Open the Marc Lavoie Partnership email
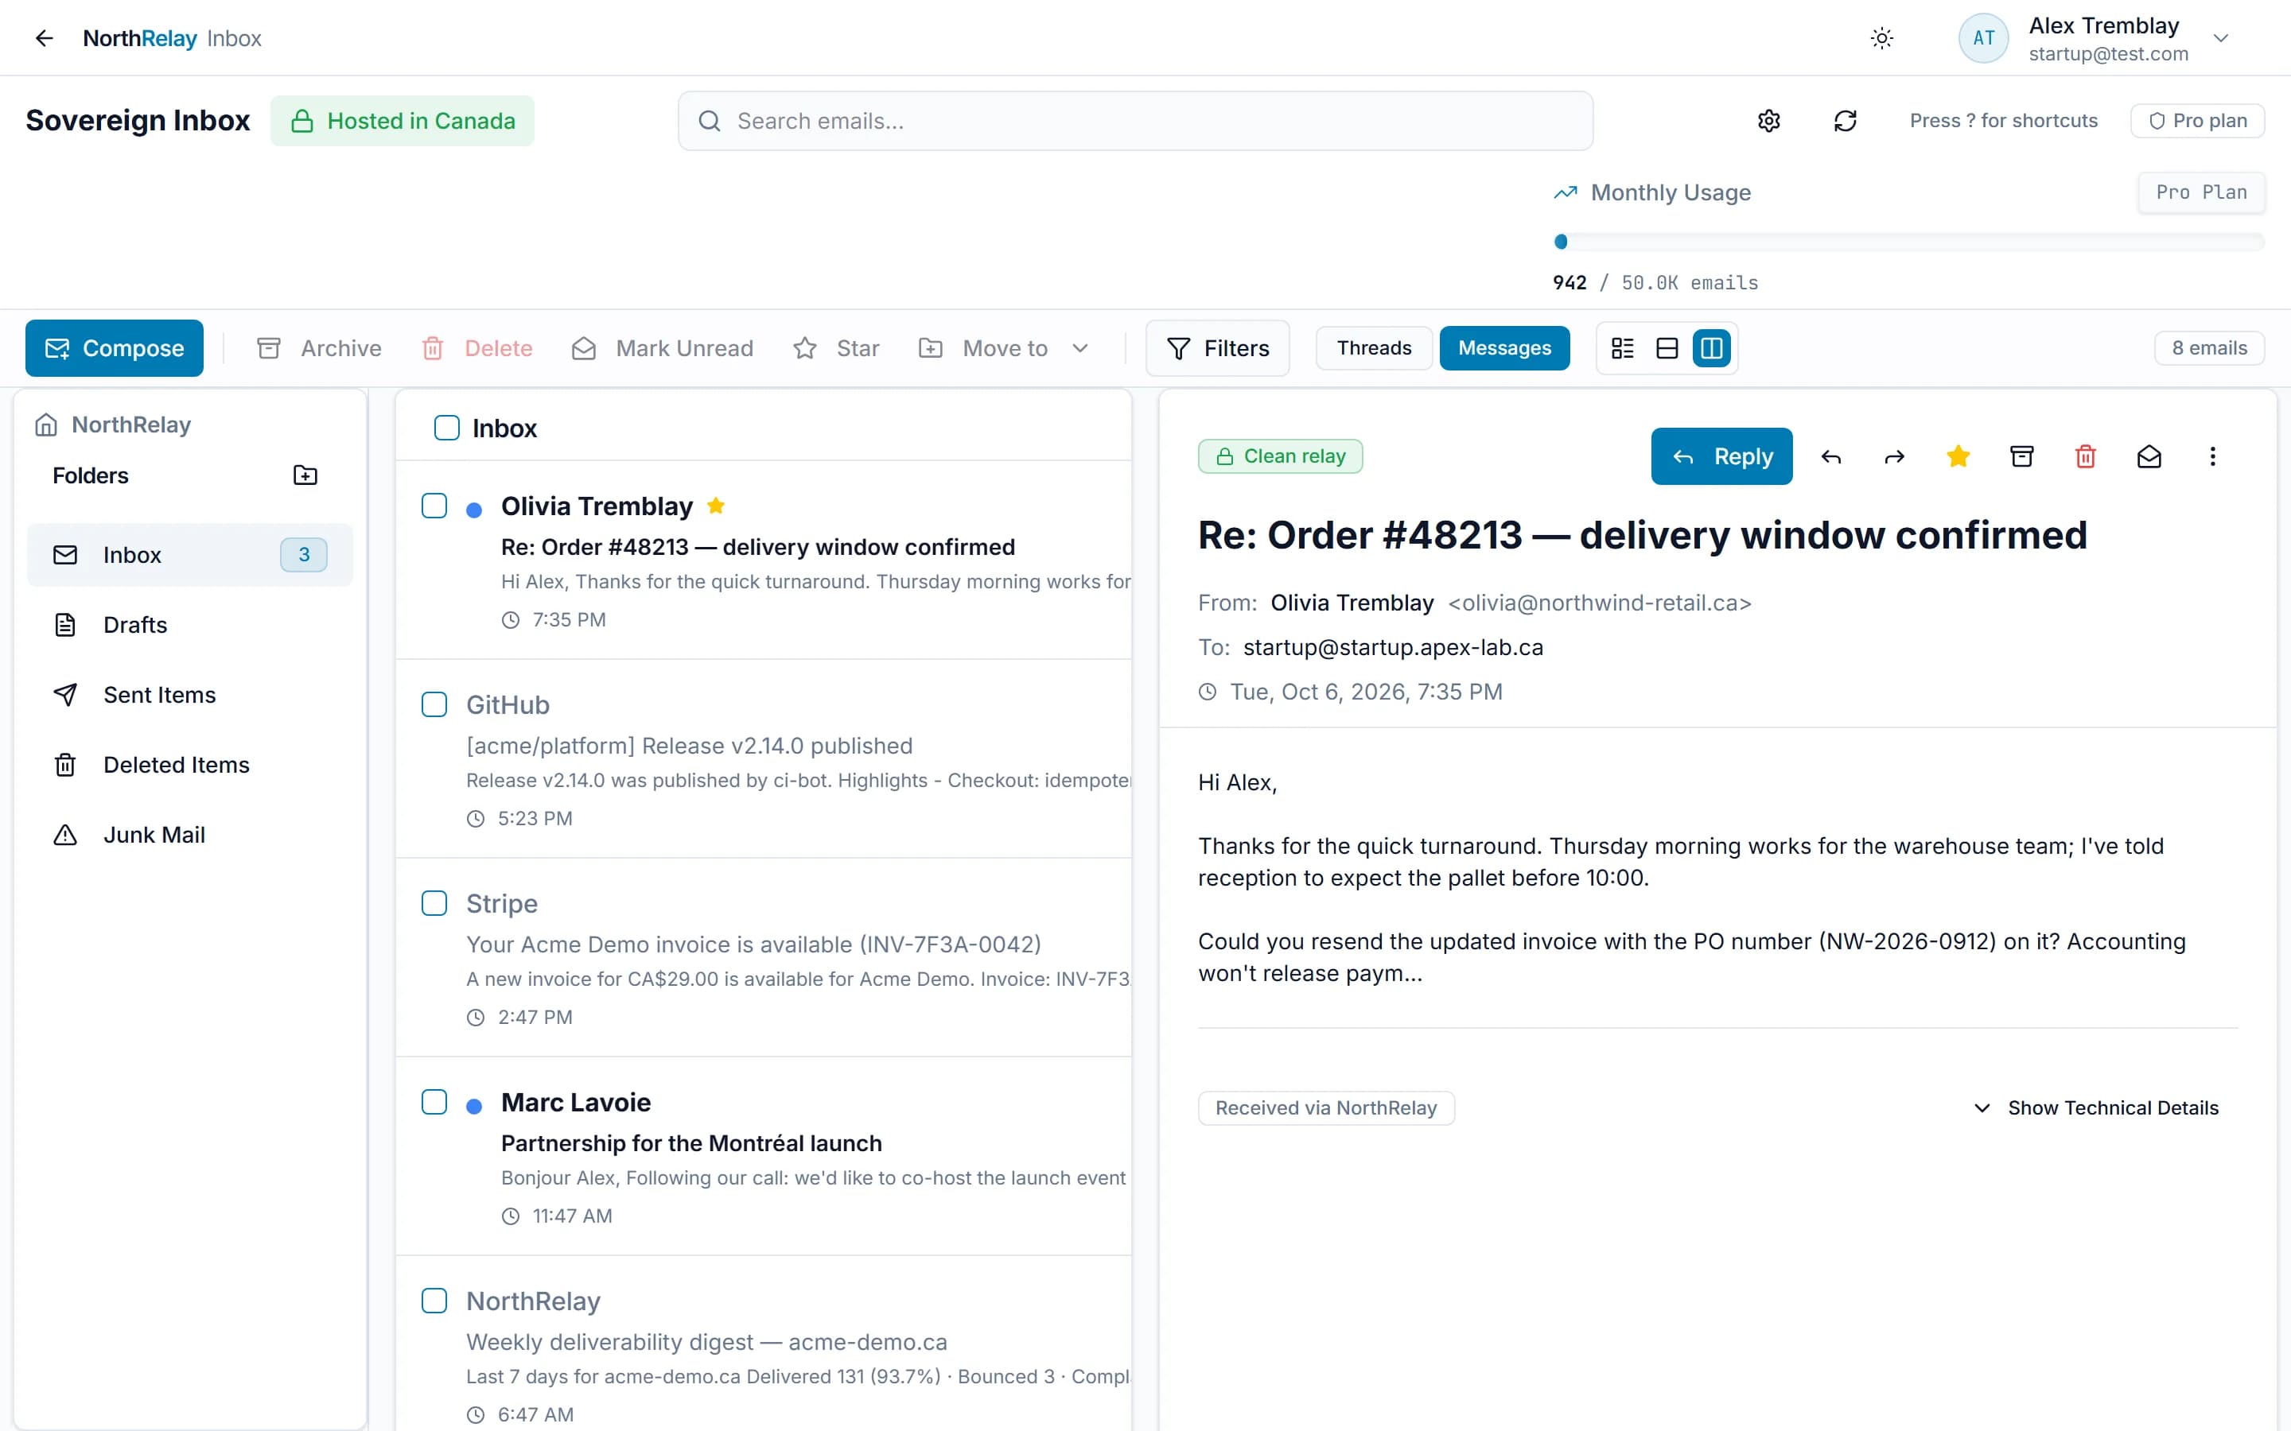 [x=764, y=1157]
